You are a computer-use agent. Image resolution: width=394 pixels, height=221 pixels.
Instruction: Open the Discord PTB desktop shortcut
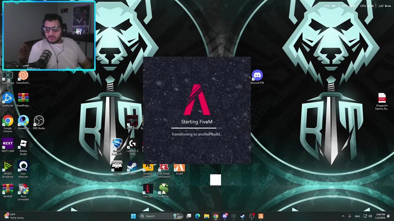tap(257, 77)
